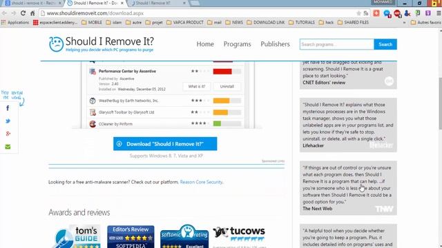The image size is (442, 248).
Task: Bookmark this page with the star icon
Action: point(358,13)
